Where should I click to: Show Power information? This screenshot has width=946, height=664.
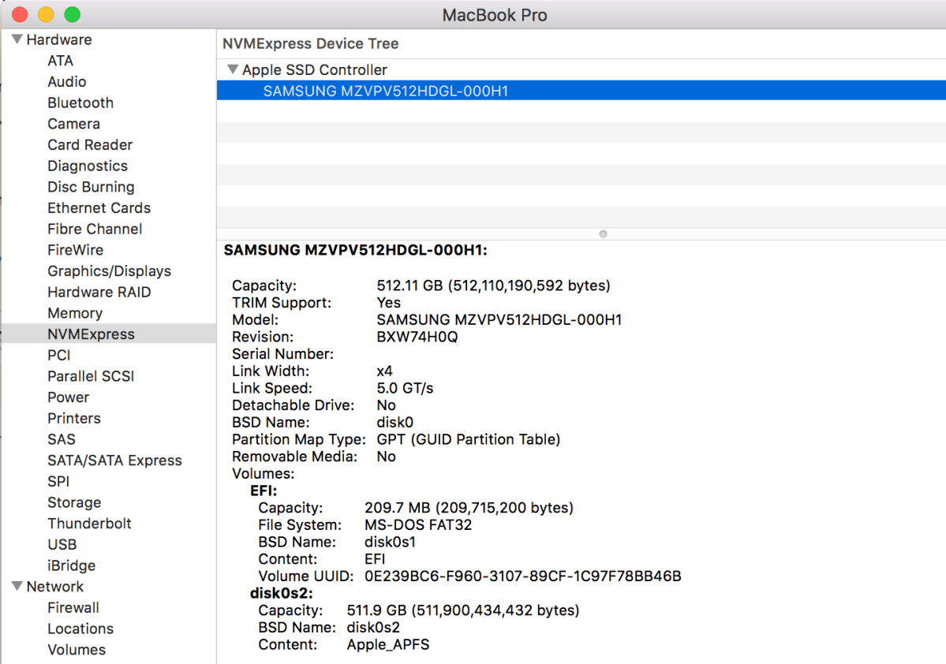point(68,397)
